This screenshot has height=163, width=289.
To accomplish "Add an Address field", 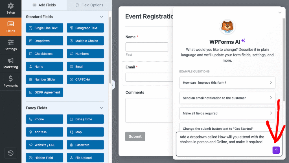I will [44, 132].
